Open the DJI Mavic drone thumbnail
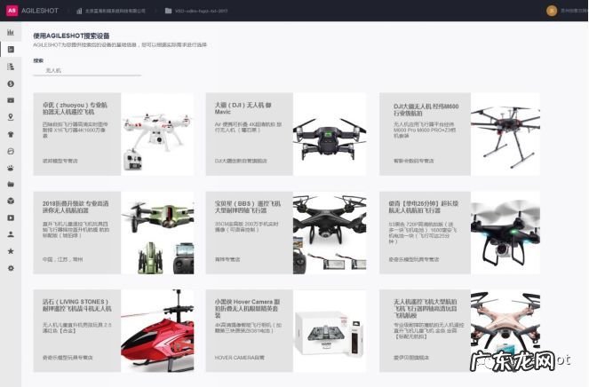This screenshot has width=589, height=387. (x=330, y=134)
